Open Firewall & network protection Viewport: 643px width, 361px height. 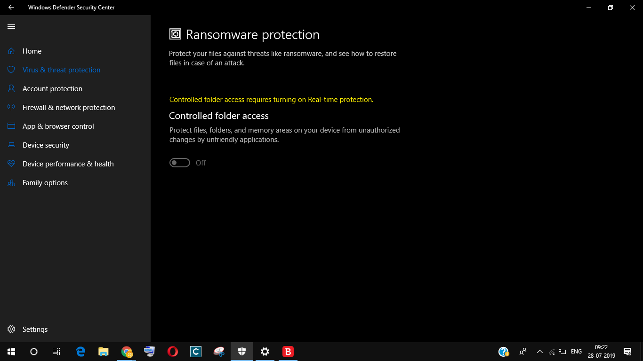69,108
